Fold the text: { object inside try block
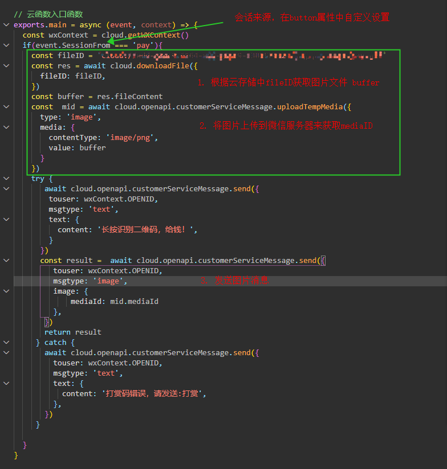This screenshot has height=469, width=447. (6, 220)
